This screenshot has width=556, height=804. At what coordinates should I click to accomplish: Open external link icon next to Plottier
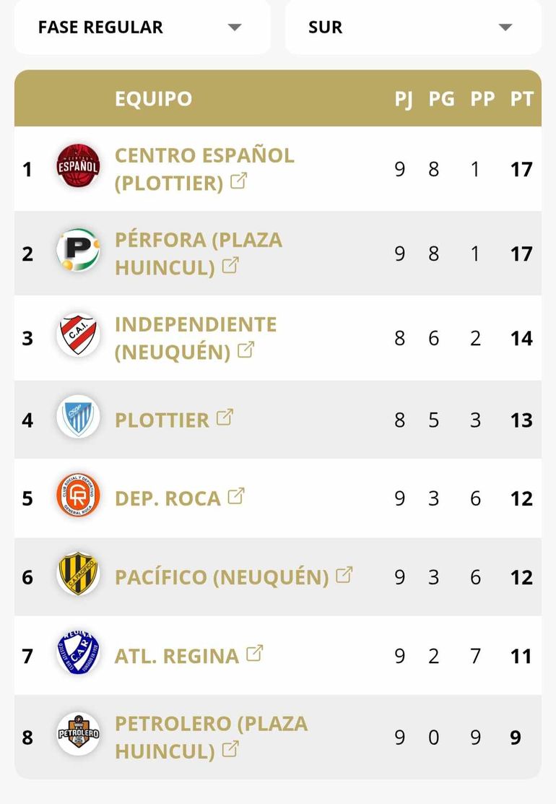point(225,417)
